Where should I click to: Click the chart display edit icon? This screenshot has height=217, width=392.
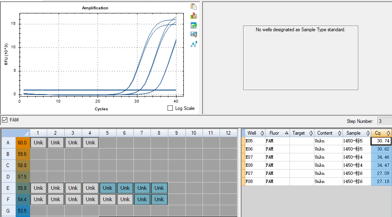(x=194, y=34)
